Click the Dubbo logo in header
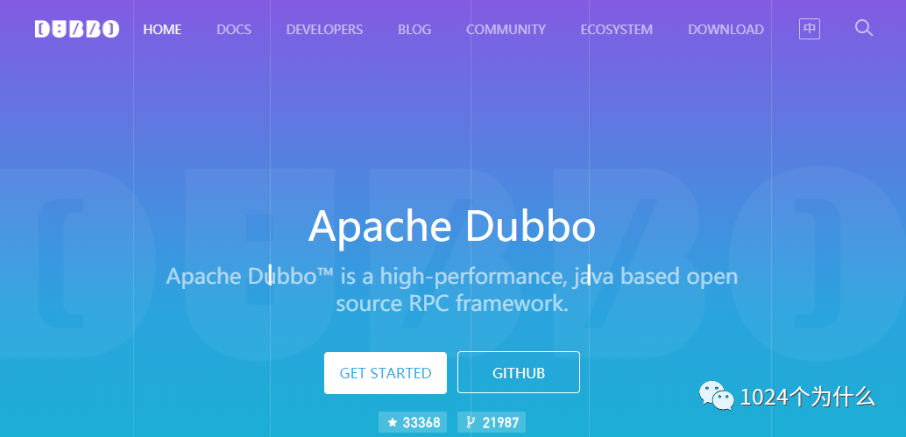The height and width of the screenshot is (437, 906). pyautogui.click(x=77, y=29)
